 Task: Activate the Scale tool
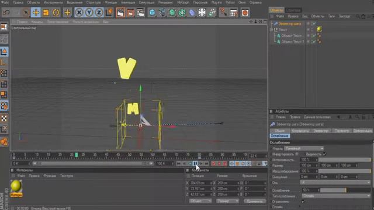click(46, 12)
